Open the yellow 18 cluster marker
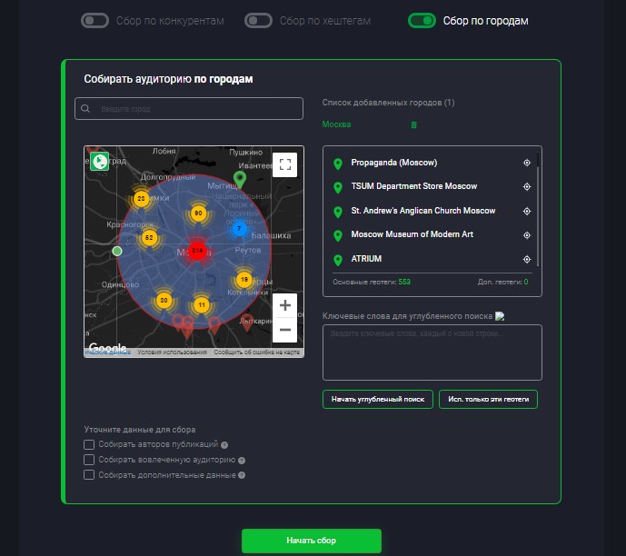This screenshot has height=556, width=626. tap(243, 280)
